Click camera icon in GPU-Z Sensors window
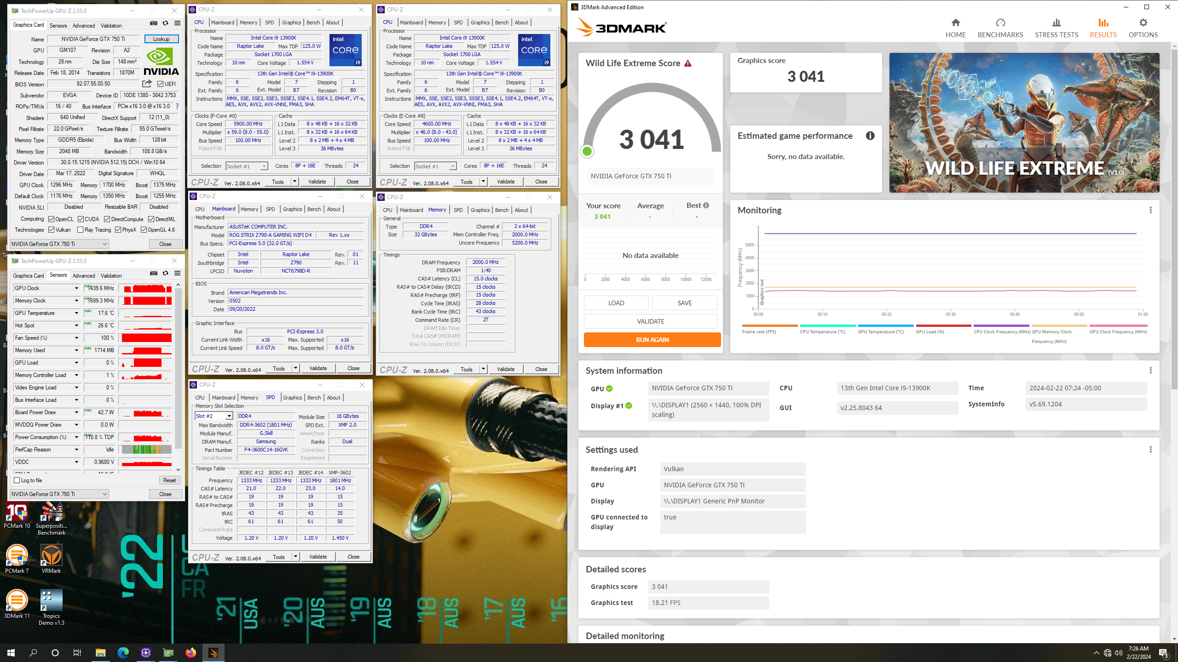Image resolution: width=1178 pixels, height=662 pixels. point(154,274)
